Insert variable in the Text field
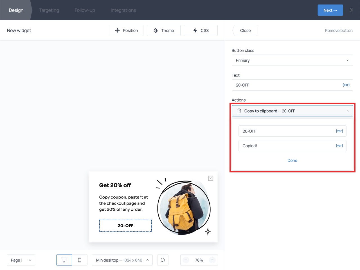The width and height of the screenshot is (360, 270). point(346,85)
